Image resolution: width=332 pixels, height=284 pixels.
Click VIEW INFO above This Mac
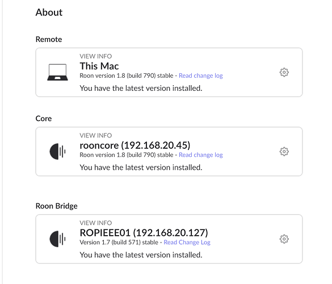96,56
